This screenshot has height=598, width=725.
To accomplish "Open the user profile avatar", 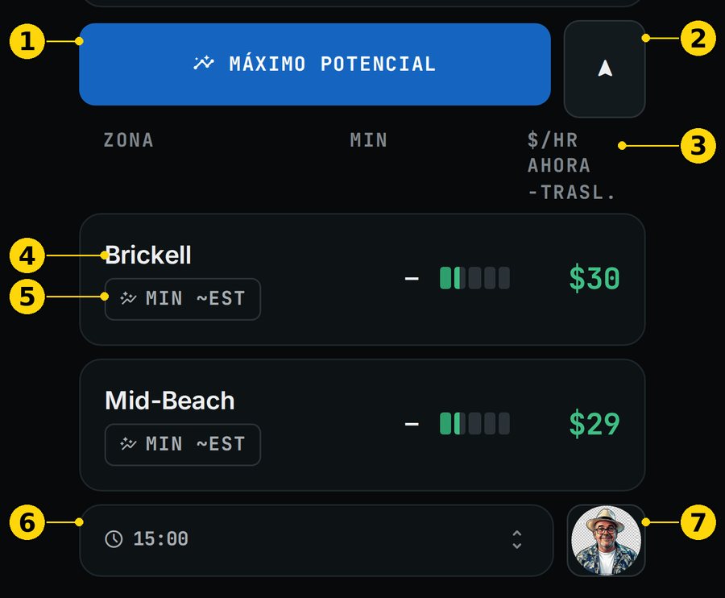I will (606, 540).
